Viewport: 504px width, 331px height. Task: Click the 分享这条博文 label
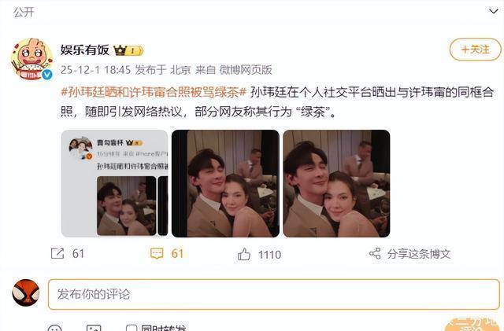[x=419, y=254]
